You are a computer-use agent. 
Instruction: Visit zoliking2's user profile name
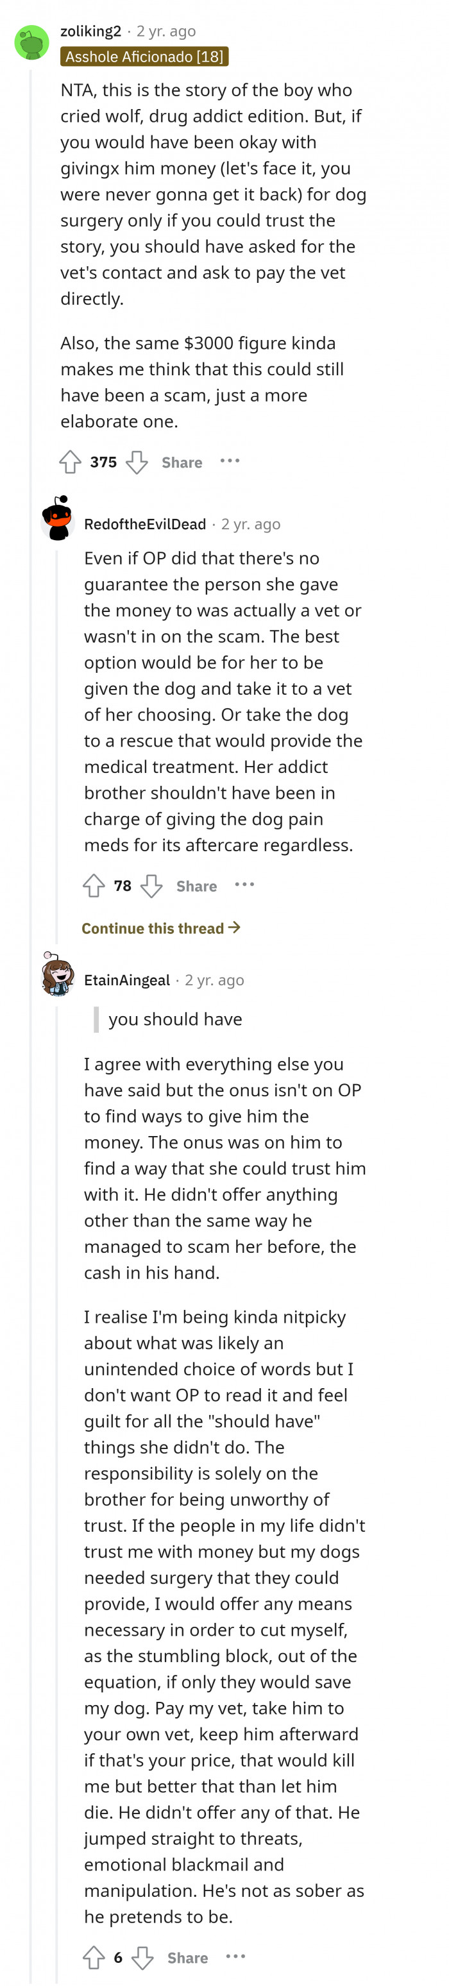(x=90, y=31)
